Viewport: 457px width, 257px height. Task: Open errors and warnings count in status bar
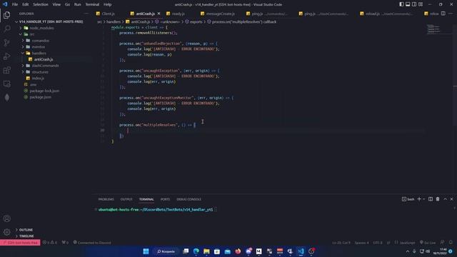click(x=50, y=243)
